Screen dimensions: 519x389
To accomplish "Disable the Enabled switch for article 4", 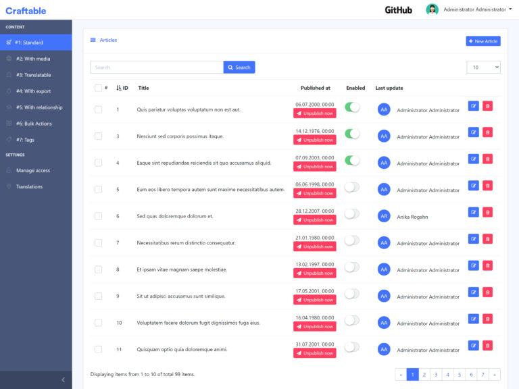I will (352, 161).
